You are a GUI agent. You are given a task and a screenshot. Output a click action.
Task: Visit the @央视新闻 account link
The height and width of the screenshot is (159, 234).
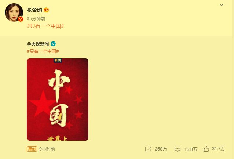(x=38, y=44)
